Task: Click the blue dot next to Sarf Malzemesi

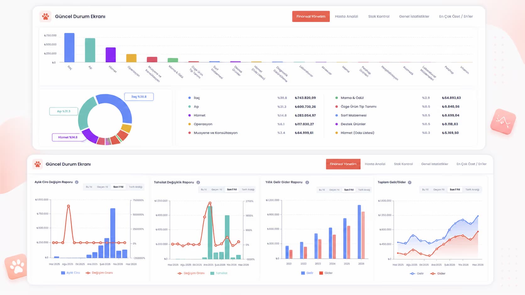Action: pos(337,115)
